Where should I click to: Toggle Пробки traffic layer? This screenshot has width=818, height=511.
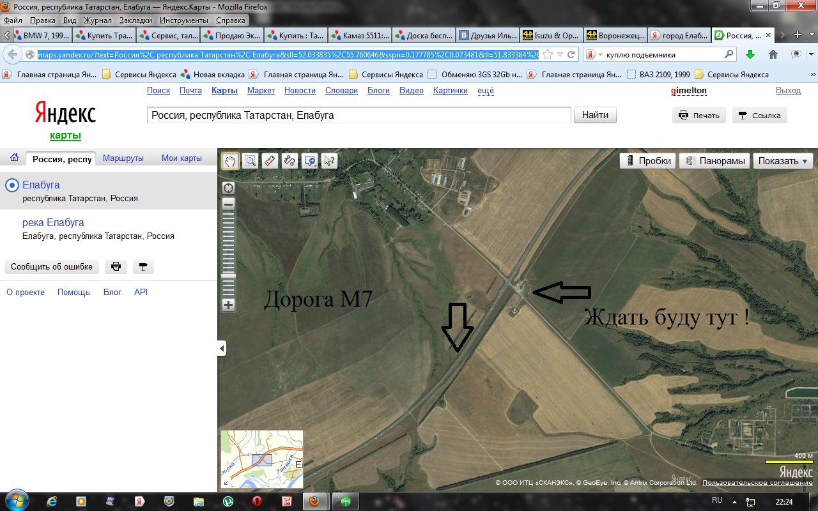(648, 161)
